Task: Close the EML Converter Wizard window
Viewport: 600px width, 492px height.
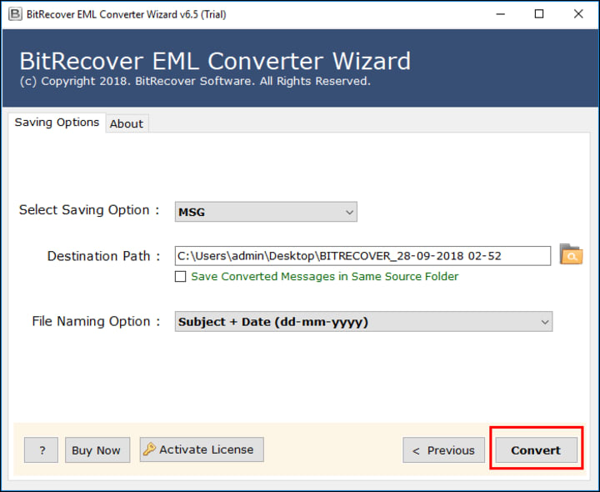Action: pos(578,14)
